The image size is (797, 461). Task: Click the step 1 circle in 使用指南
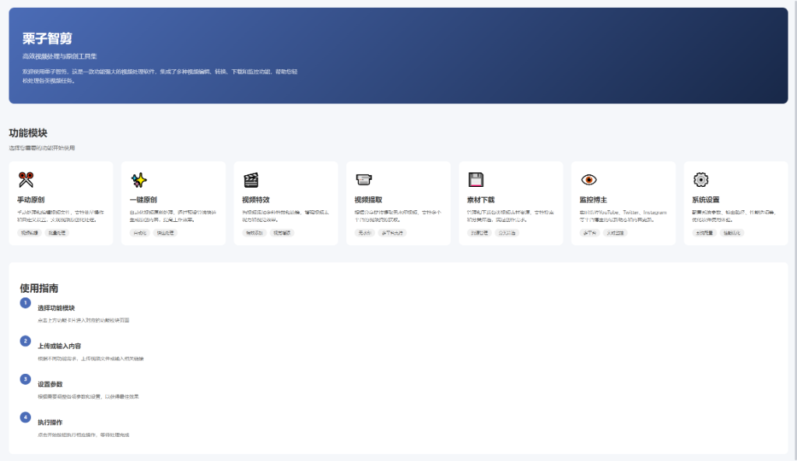[x=26, y=303]
